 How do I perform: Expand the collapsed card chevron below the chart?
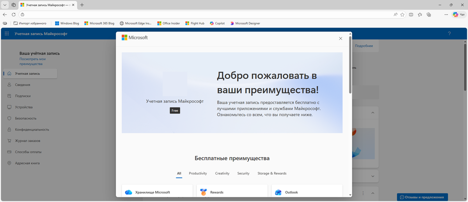[372, 176]
